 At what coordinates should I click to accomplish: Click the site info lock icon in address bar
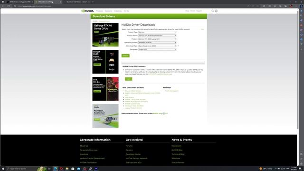[15, 6]
